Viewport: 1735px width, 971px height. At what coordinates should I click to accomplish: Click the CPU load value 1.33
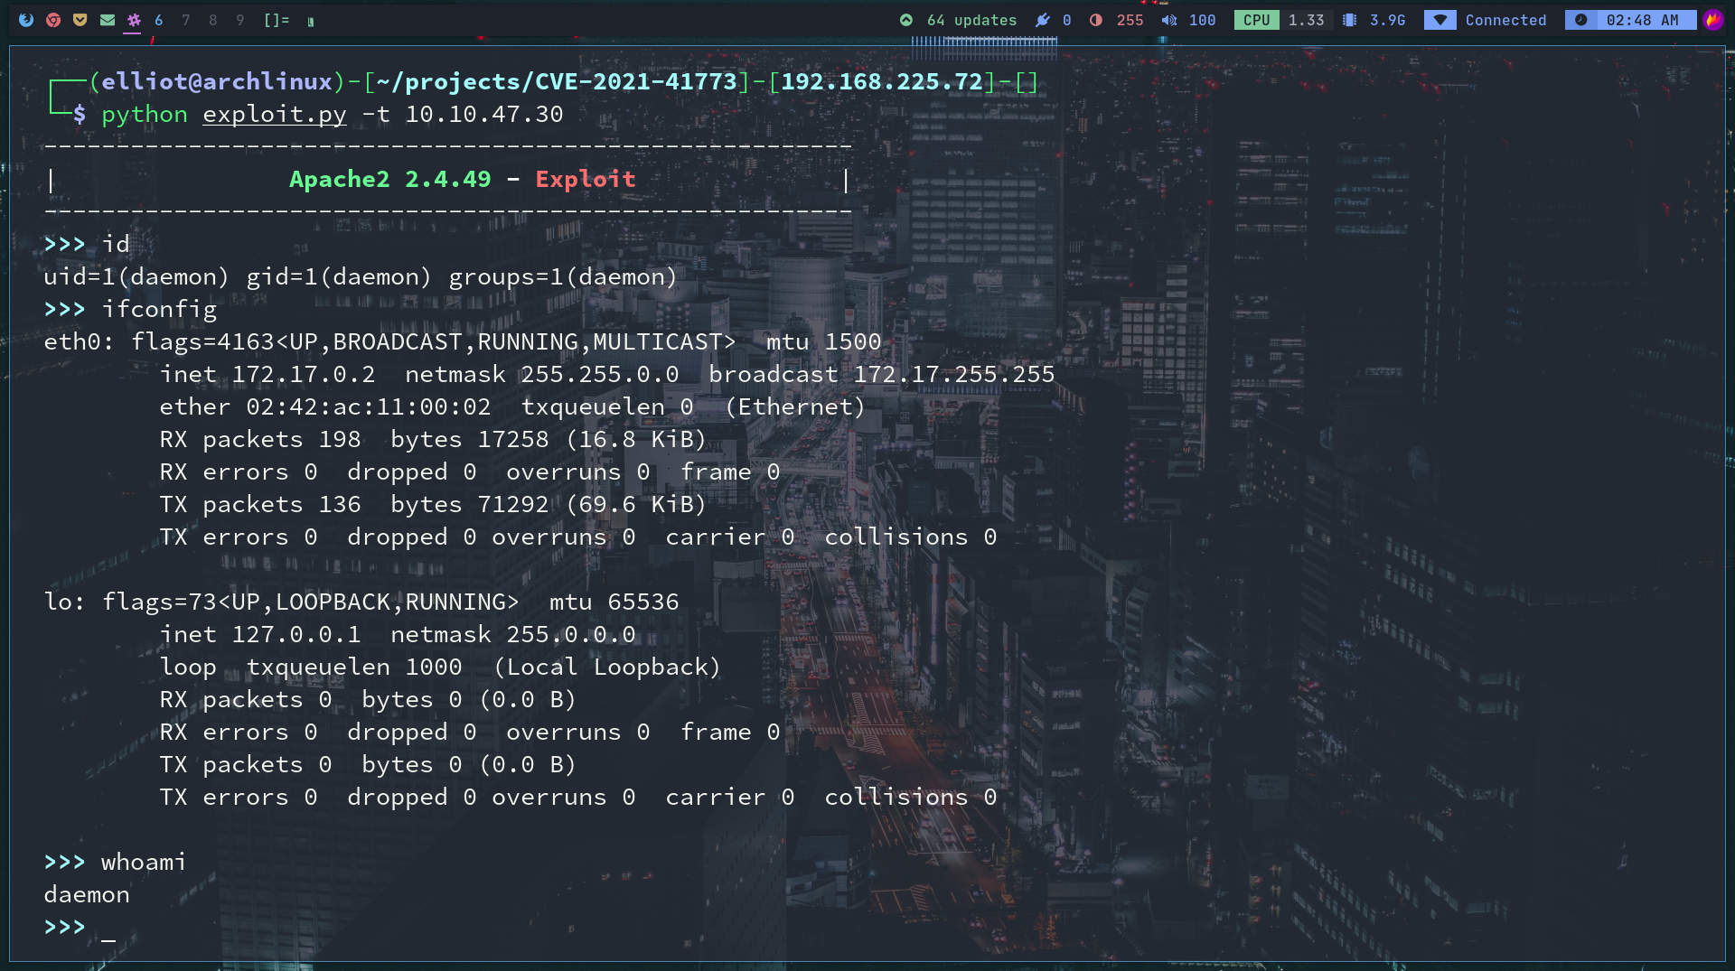pos(1307,20)
